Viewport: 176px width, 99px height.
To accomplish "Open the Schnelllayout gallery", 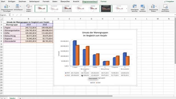I will click(18, 8).
